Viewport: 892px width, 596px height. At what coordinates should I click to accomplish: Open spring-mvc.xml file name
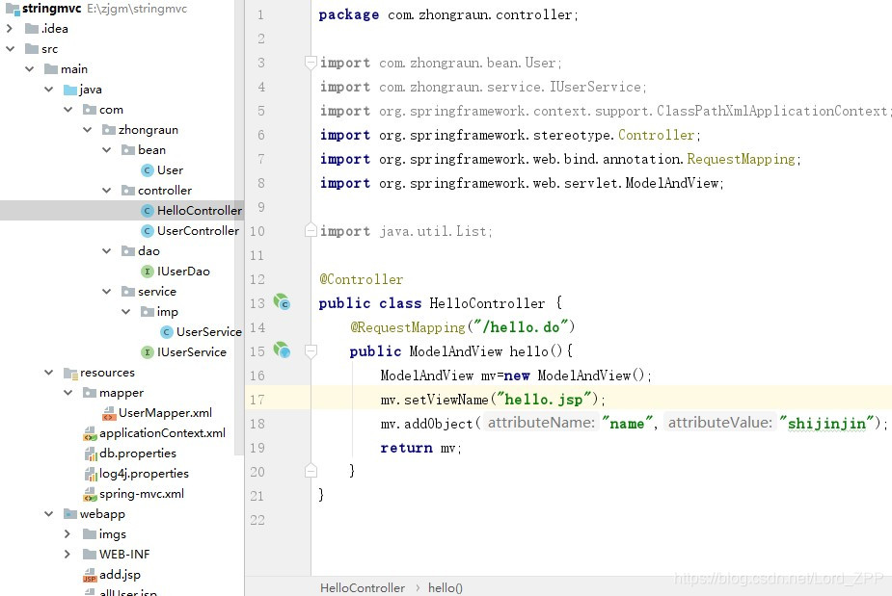142,494
